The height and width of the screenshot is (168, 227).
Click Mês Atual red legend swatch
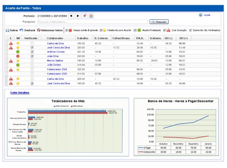tap(72, 106)
